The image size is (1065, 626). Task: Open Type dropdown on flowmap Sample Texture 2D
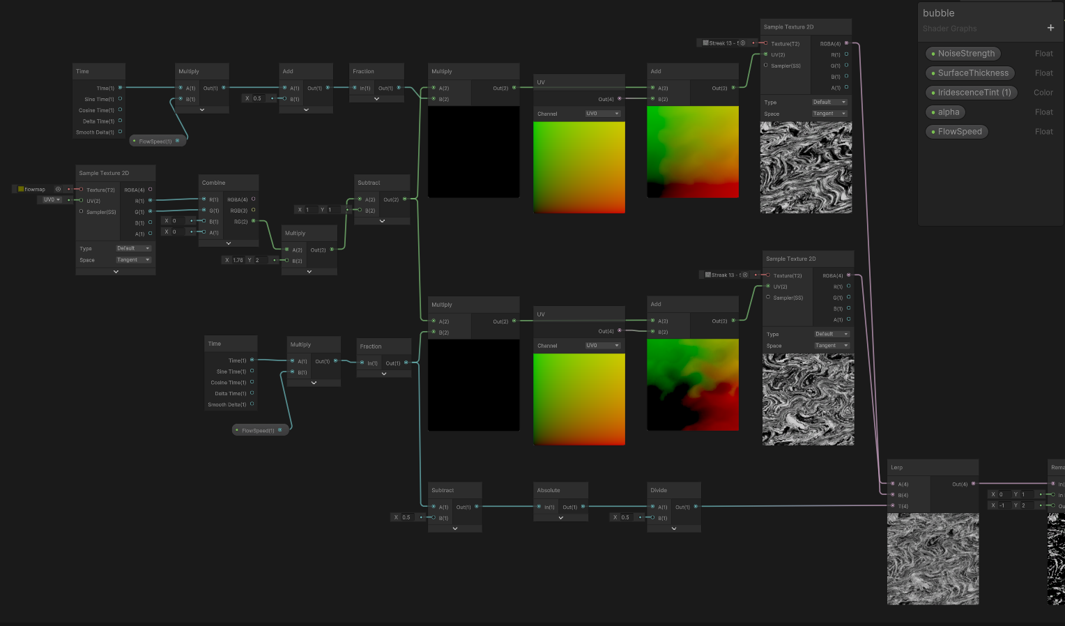click(x=133, y=248)
